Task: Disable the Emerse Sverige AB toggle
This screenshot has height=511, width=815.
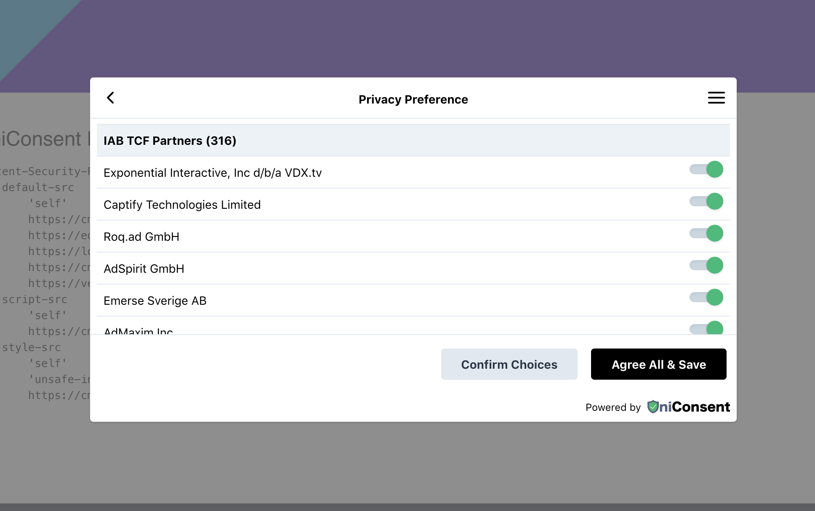Action: [706, 297]
